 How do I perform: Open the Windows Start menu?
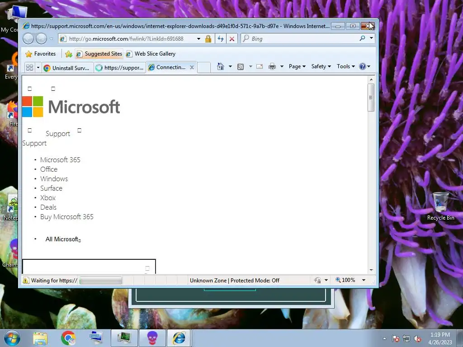click(x=12, y=338)
